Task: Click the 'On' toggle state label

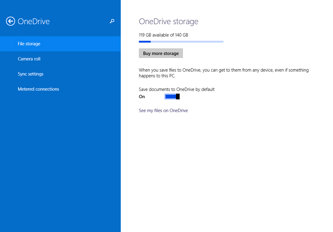Action: 142,97
